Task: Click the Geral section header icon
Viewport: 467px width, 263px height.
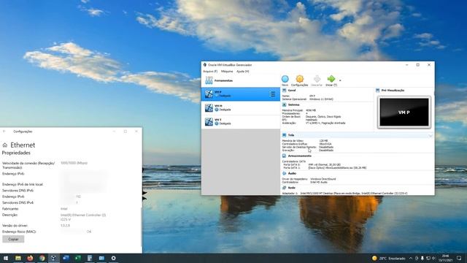Action: [284, 91]
